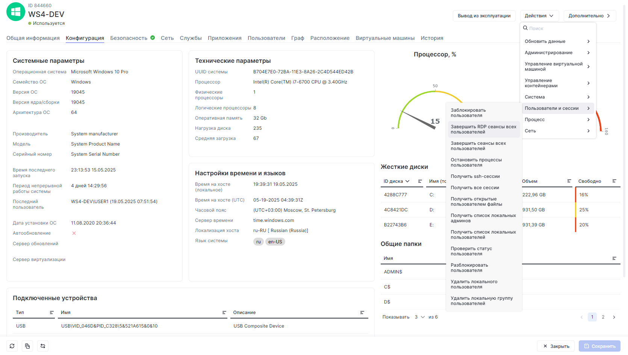This screenshot has height=355, width=628.
Task: Open the Граф tab
Action: pos(298,38)
